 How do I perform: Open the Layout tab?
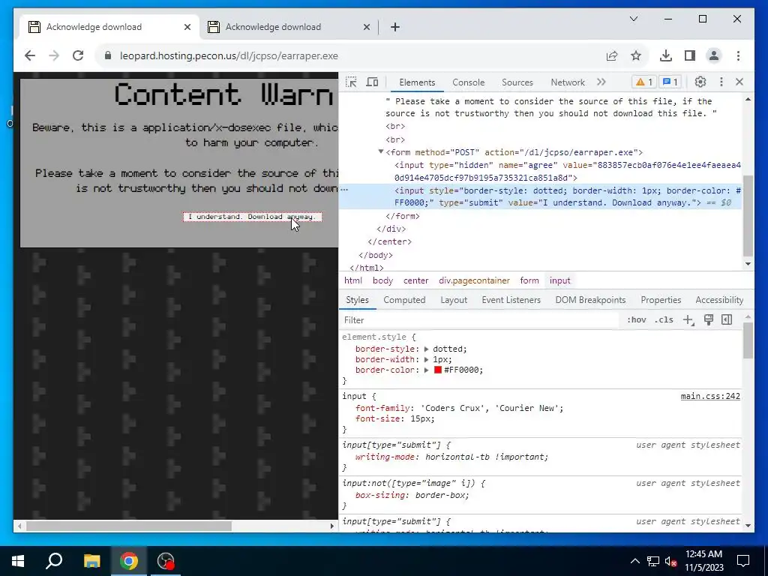(454, 300)
